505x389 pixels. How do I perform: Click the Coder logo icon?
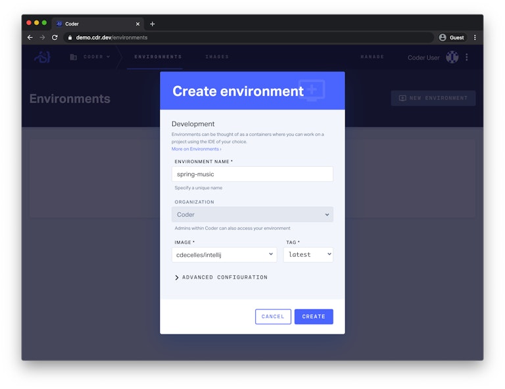[43, 57]
